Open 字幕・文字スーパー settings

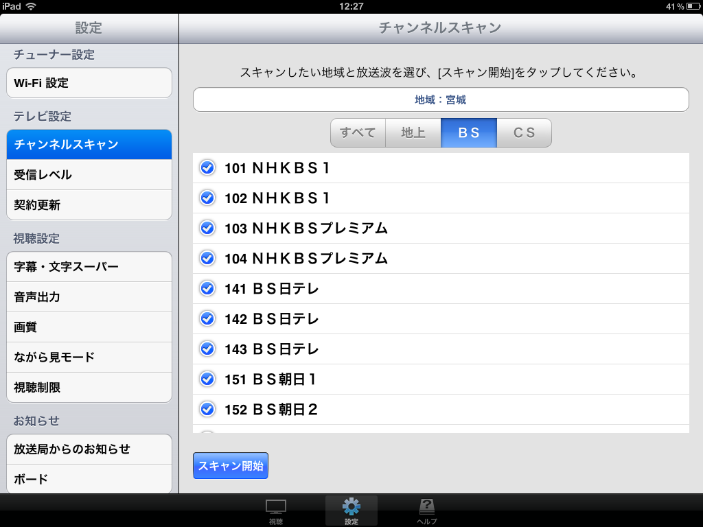(x=89, y=267)
